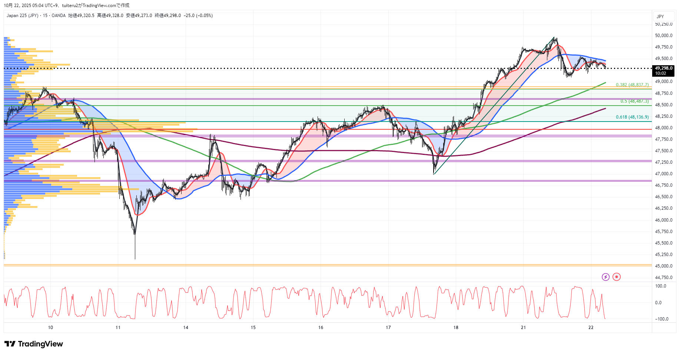Click date label 14 on time axis
The height and width of the screenshot is (355, 680).
click(186, 327)
